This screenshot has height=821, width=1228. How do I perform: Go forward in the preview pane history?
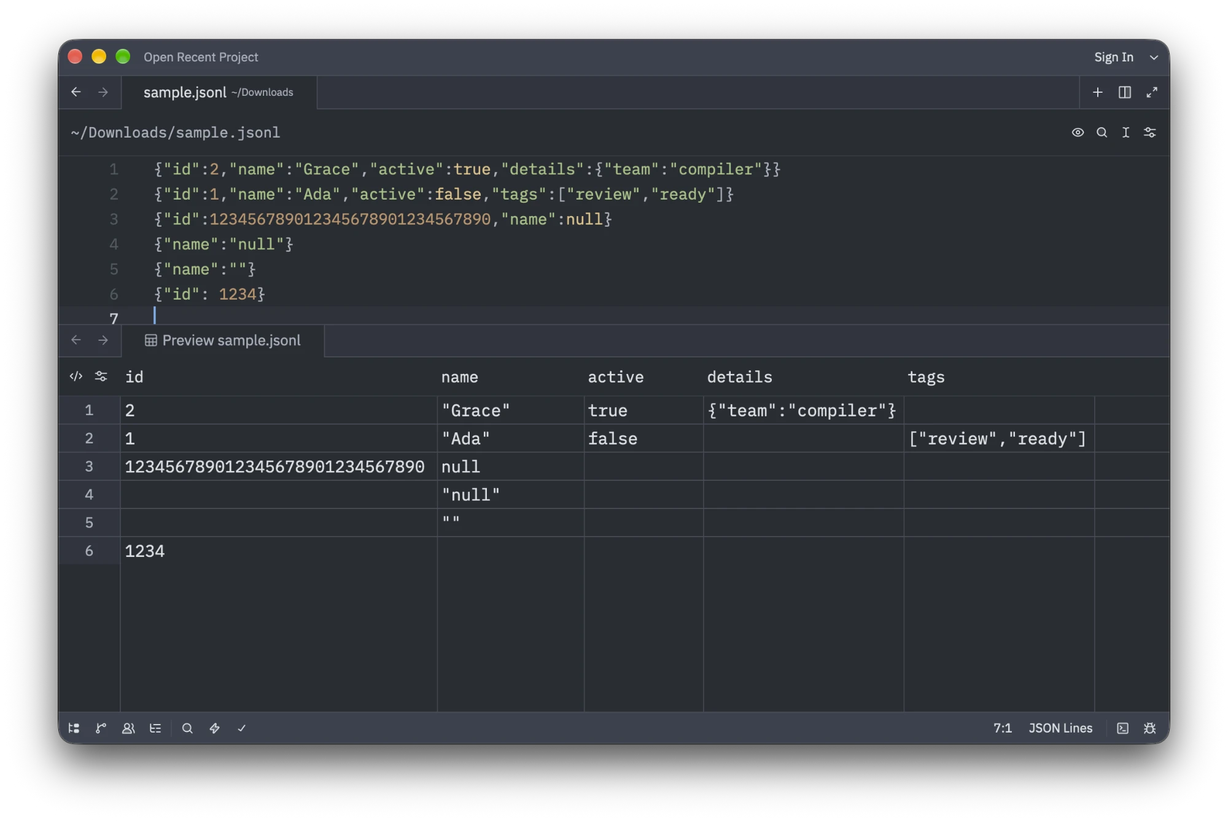click(103, 340)
